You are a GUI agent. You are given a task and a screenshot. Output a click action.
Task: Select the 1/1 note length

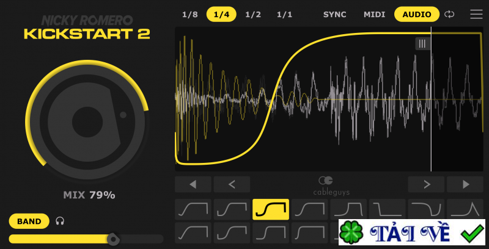[284, 15]
